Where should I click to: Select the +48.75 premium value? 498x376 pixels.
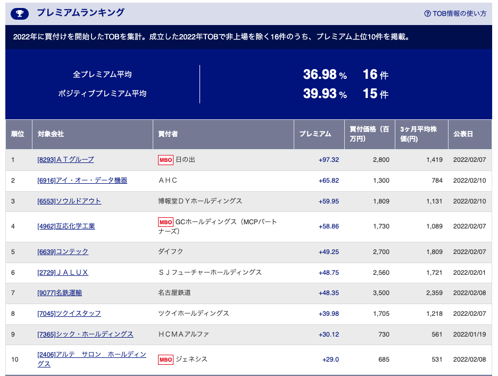pos(329,273)
